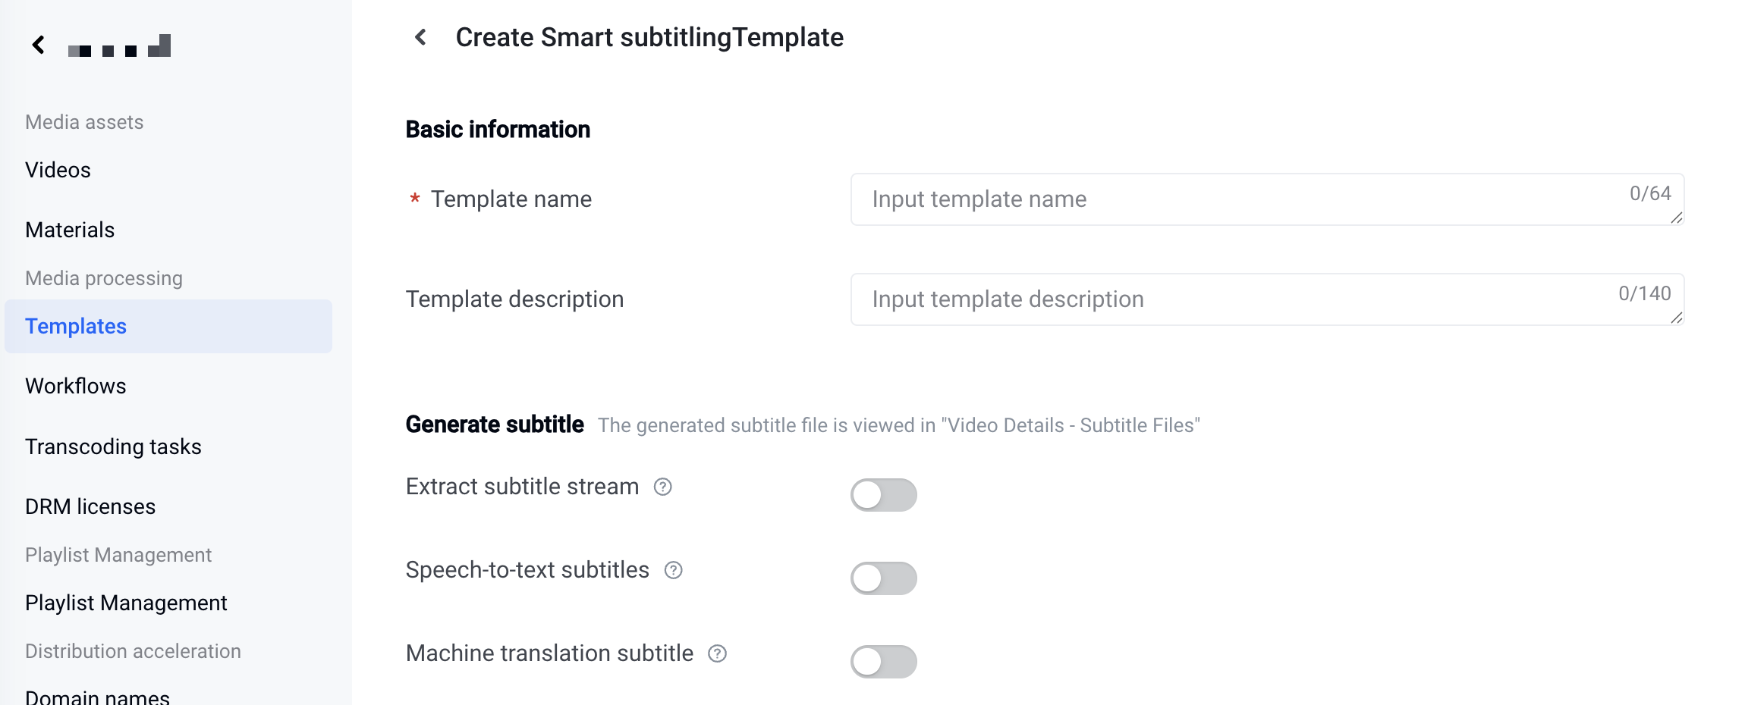Open help icon for Extract subtitle stream

(x=663, y=487)
